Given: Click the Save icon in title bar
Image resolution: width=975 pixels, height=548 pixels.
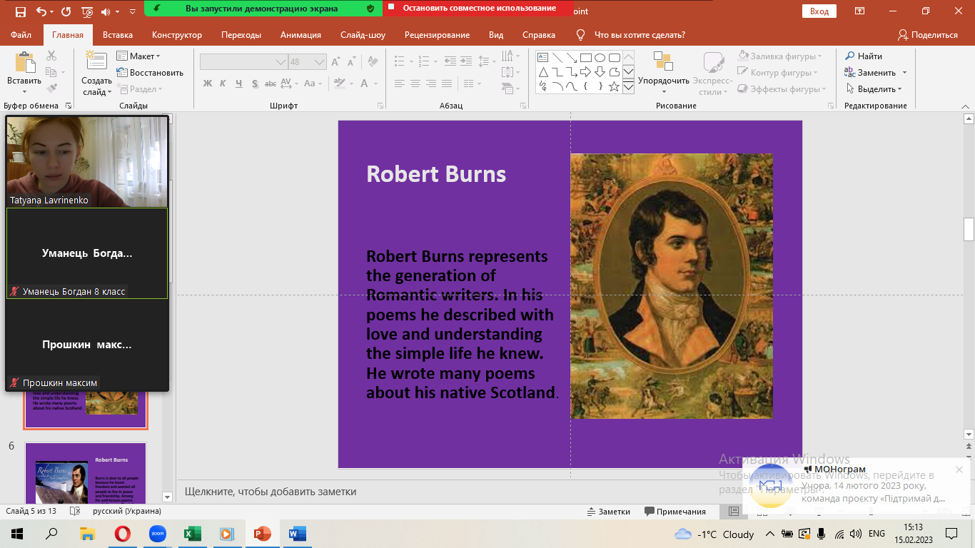Looking at the screenshot, I should coord(21,11).
